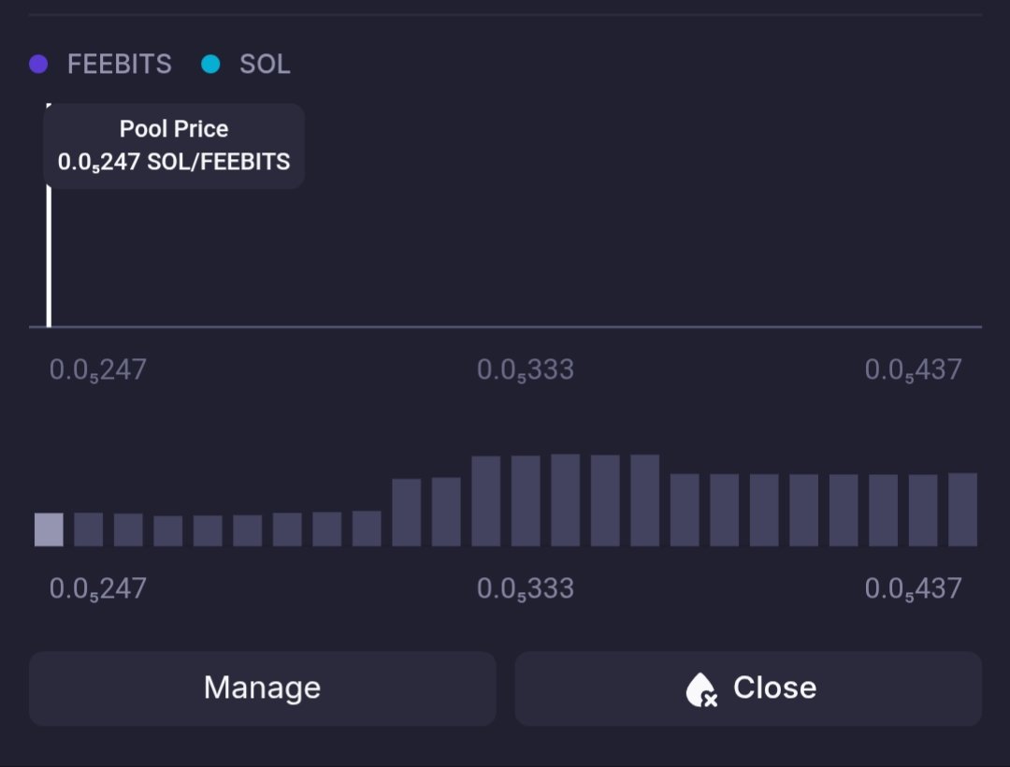Click the lower axis label 0.0₅247

pyautogui.click(x=98, y=589)
